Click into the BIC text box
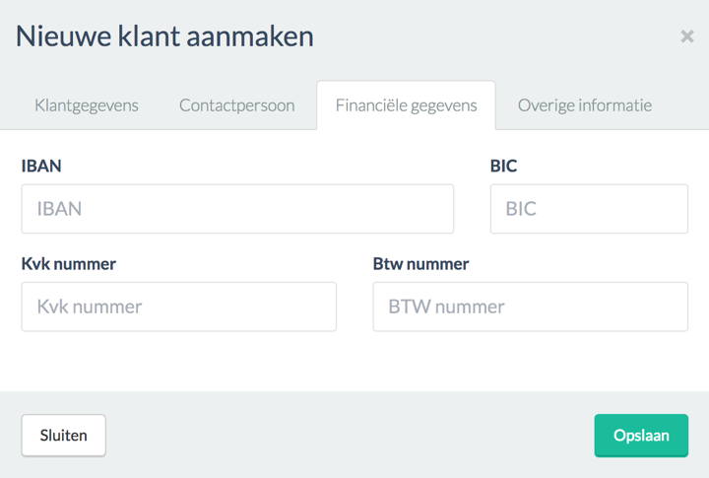 point(589,209)
